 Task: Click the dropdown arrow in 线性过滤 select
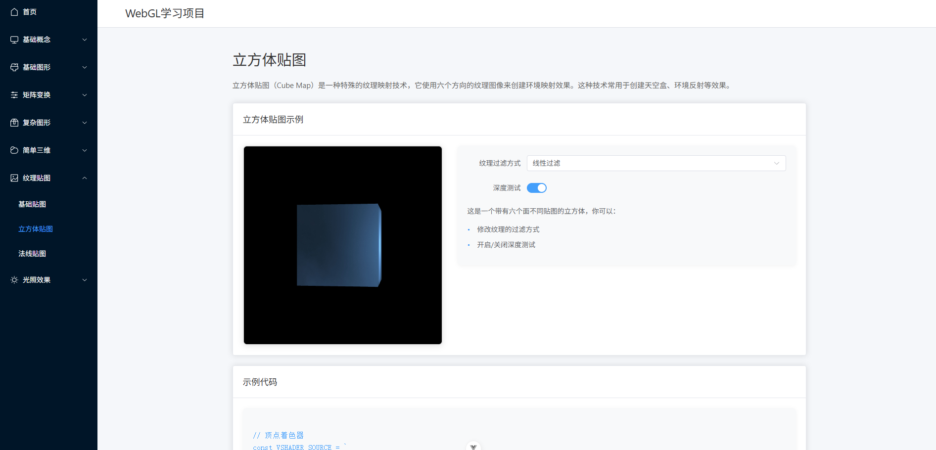point(776,163)
